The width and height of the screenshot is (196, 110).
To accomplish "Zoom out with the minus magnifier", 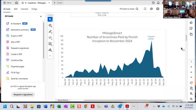I will (x=191, y=99).
